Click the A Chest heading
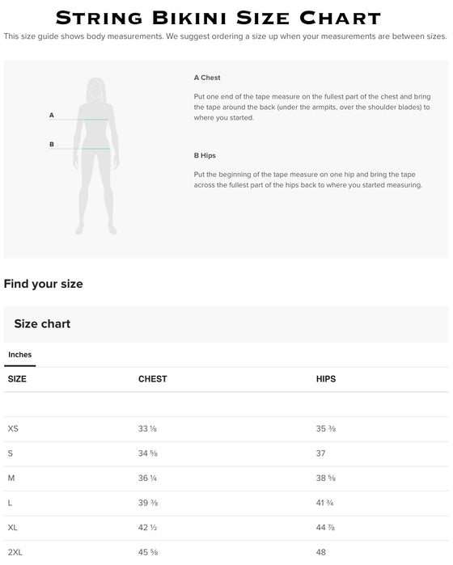Image resolution: width=453 pixels, height=565 pixels. [x=207, y=78]
